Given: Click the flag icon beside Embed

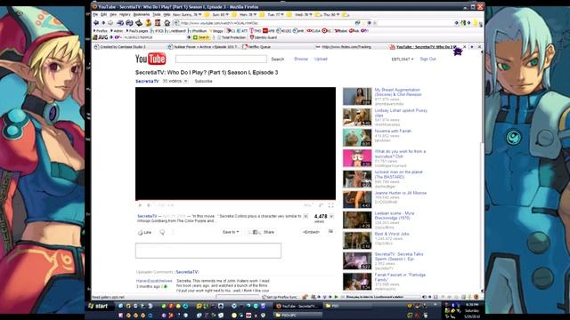Looking at the screenshot, I should tap(330, 231).
